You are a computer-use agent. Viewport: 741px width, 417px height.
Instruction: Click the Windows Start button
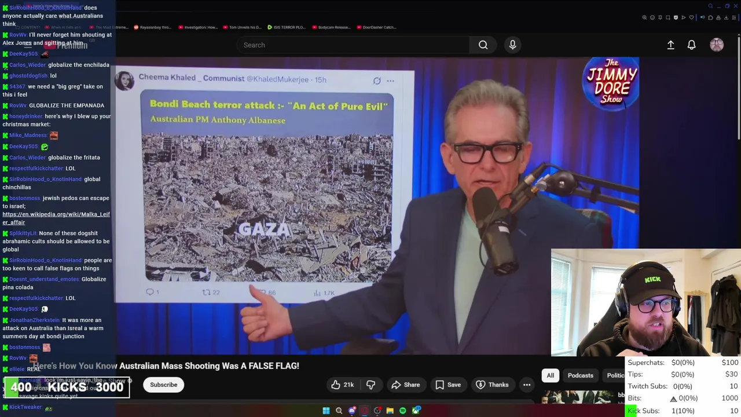(326, 411)
